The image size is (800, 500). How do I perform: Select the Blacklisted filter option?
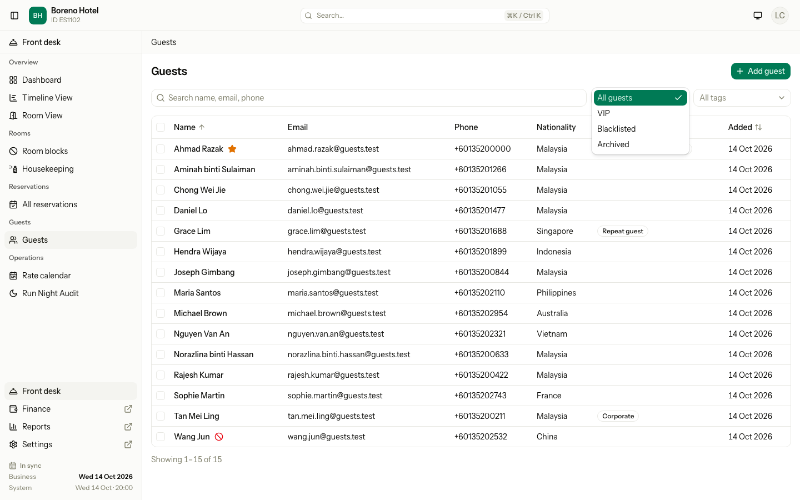[640, 129]
